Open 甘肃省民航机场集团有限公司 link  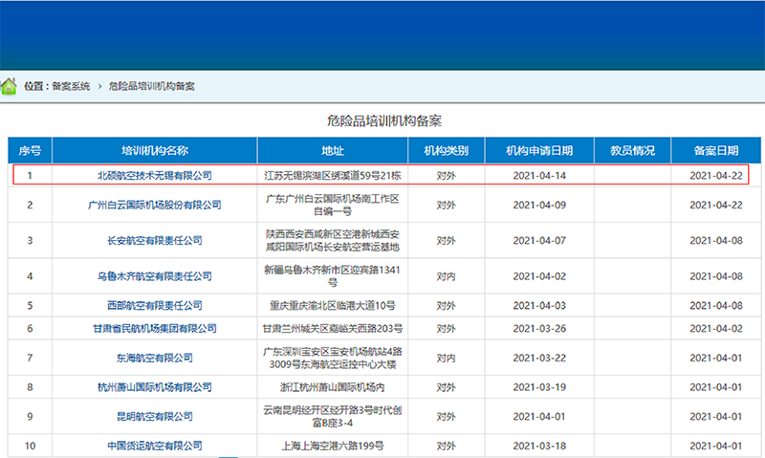point(155,328)
